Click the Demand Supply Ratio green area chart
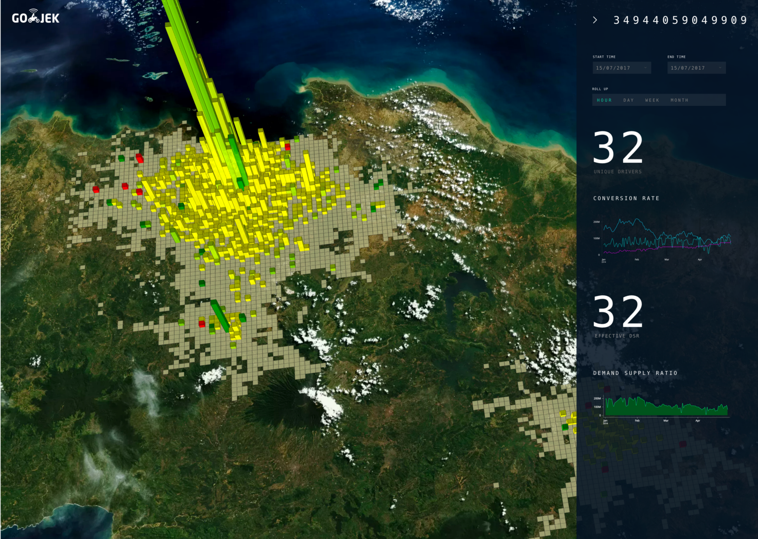This screenshot has width=758, height=539. pos(661,409)
